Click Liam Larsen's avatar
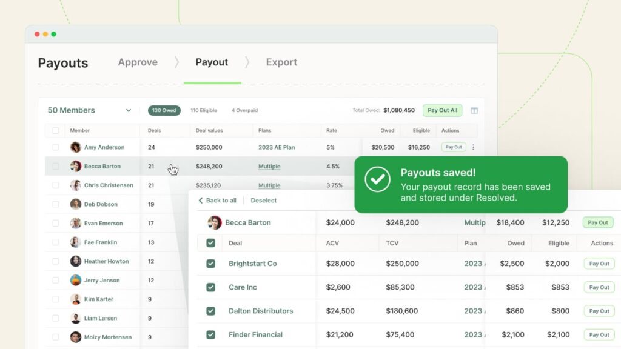Viewport: 621px width, 349px height. pos(76,318)
